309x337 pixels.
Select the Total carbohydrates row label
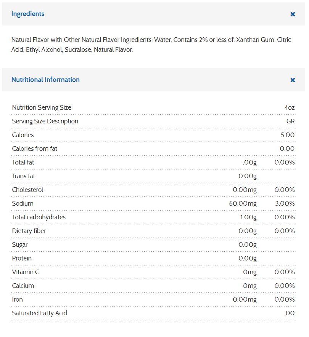point(39,217)
